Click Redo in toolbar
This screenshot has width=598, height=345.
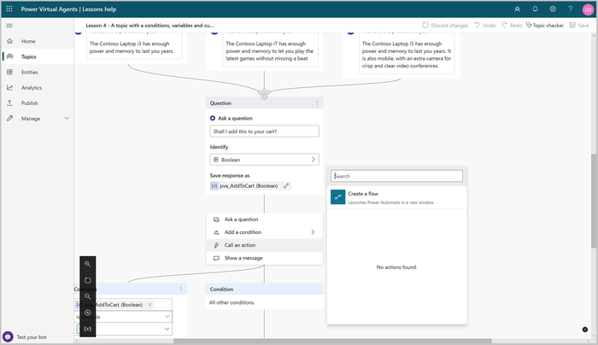click(x=512, y=26)
